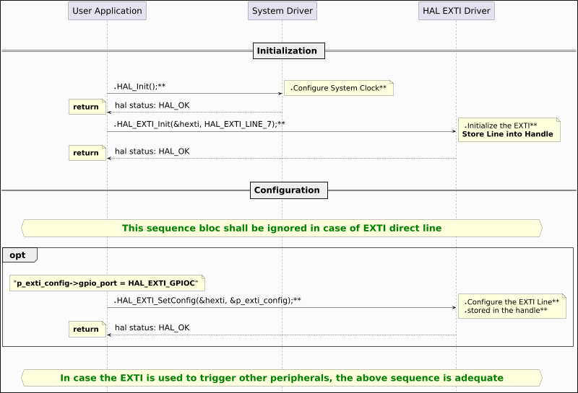Click the return note inside opt frame

pos(87,329)
